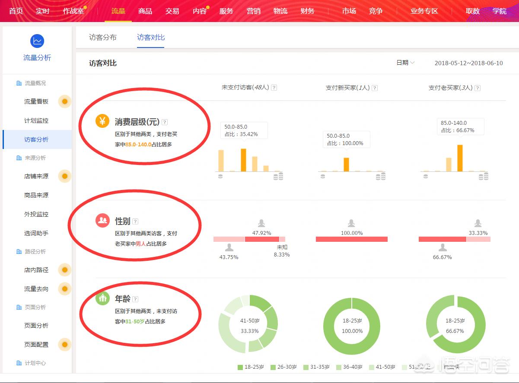Click the green 年龄 age group icon
Image resolution: width=519 pixels, height=383 pixels.
click(x=102, y=298)
